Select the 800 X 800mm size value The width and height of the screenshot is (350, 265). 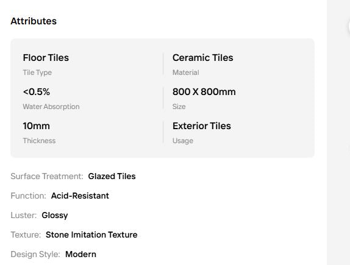[x=204, y=91]
